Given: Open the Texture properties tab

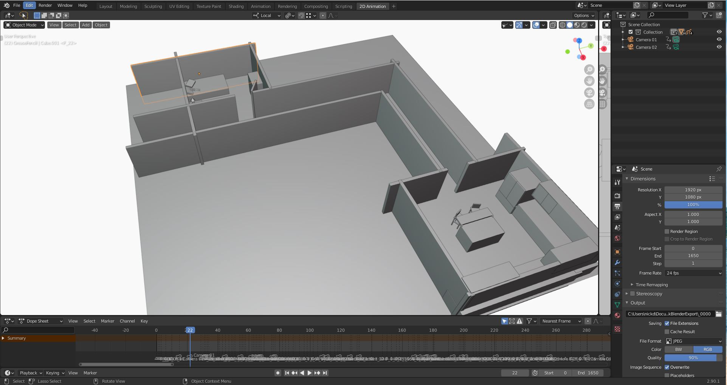Looking at the screenshot, I should 617,329.
